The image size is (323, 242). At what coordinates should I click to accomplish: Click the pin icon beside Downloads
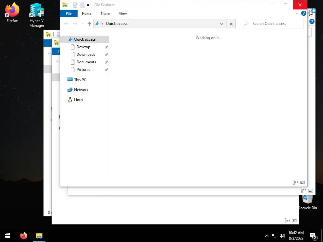click(x=106, y=55)
